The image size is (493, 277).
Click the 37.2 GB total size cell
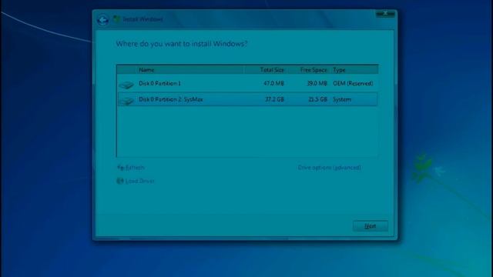(x=274, y=99)
